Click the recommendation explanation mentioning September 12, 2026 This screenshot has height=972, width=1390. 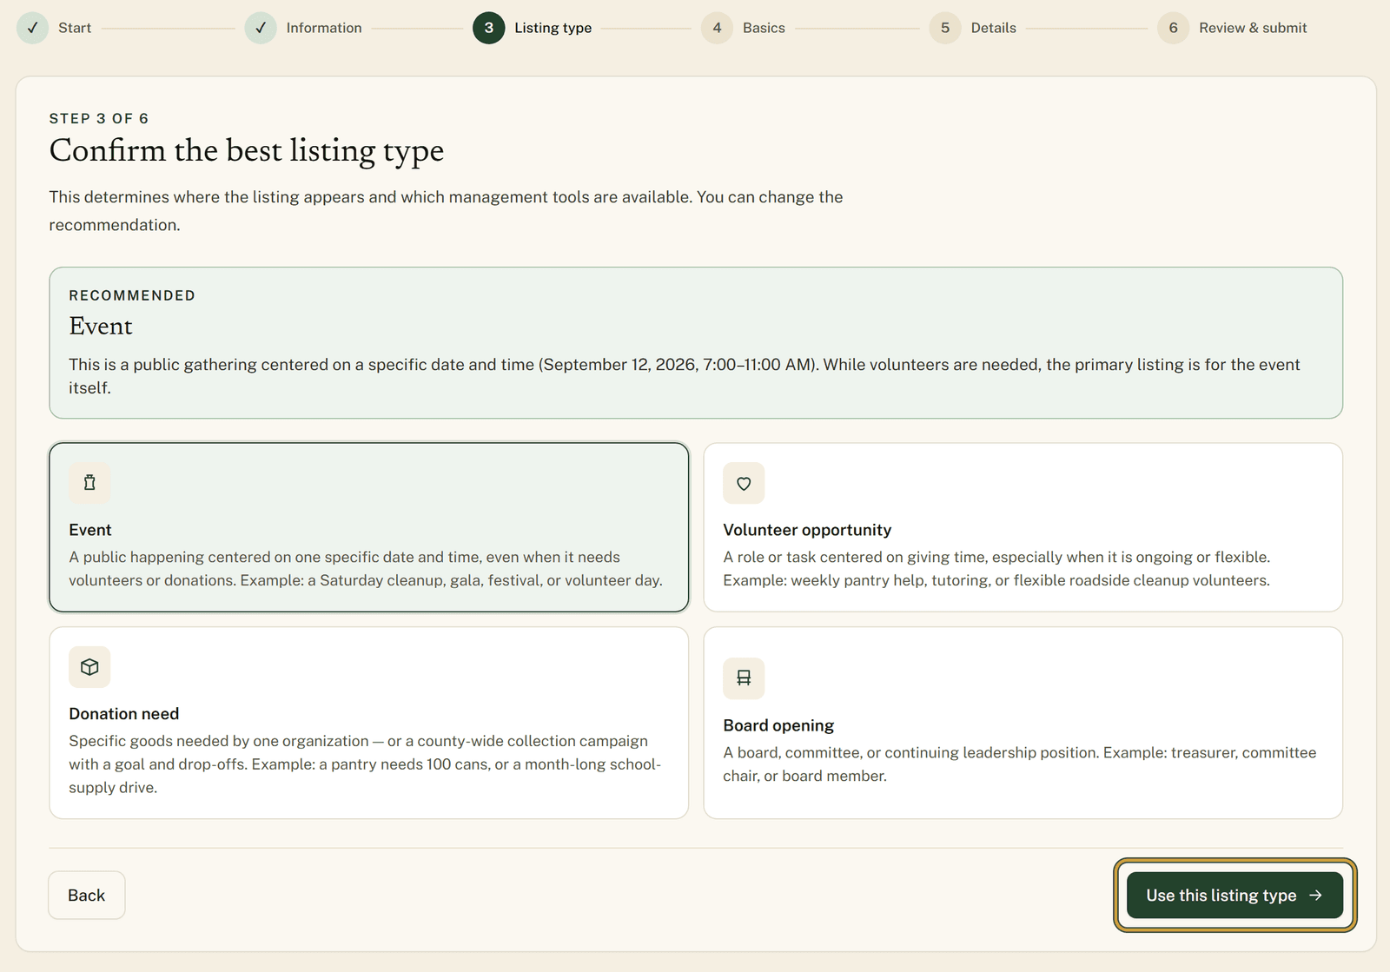click(x=685, y=376)
